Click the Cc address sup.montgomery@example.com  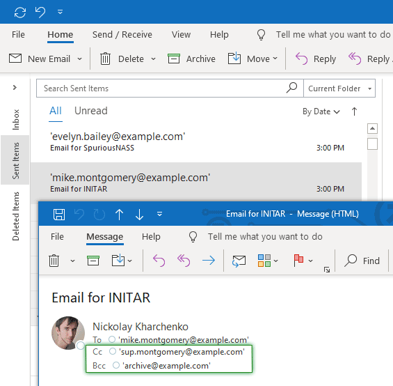point(182,352)
